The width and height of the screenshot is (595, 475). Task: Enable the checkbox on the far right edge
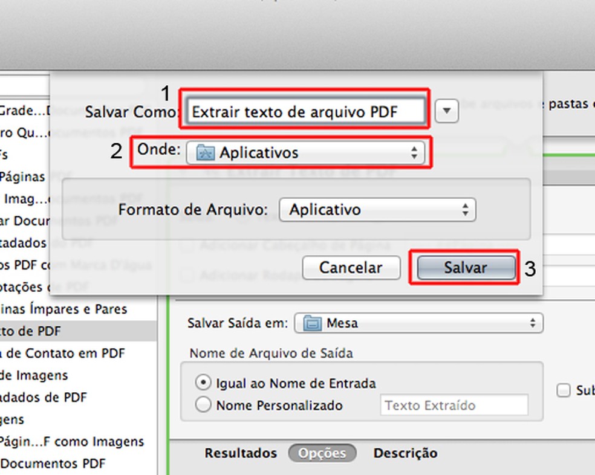click(564, 390)
